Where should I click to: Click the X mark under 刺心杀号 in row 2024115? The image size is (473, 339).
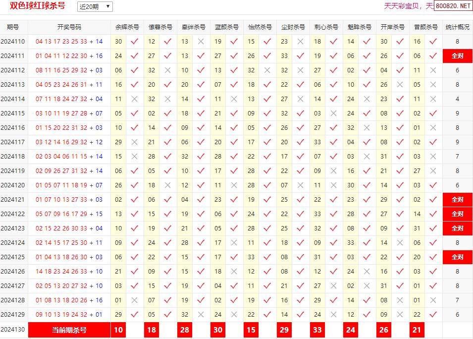334,113
